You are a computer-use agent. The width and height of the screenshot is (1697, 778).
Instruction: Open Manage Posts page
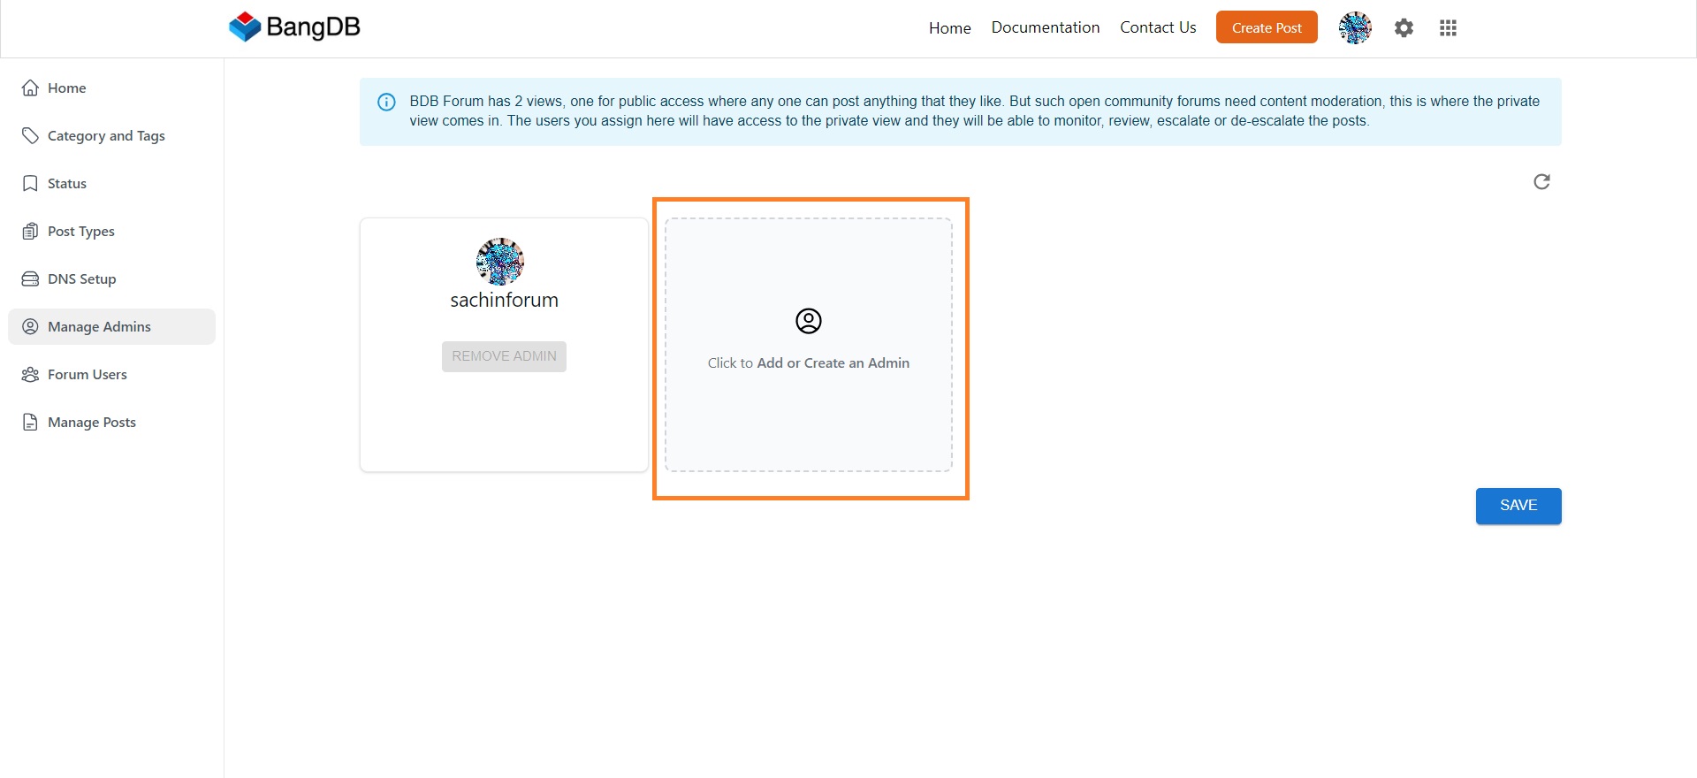(x=111, y=422)
